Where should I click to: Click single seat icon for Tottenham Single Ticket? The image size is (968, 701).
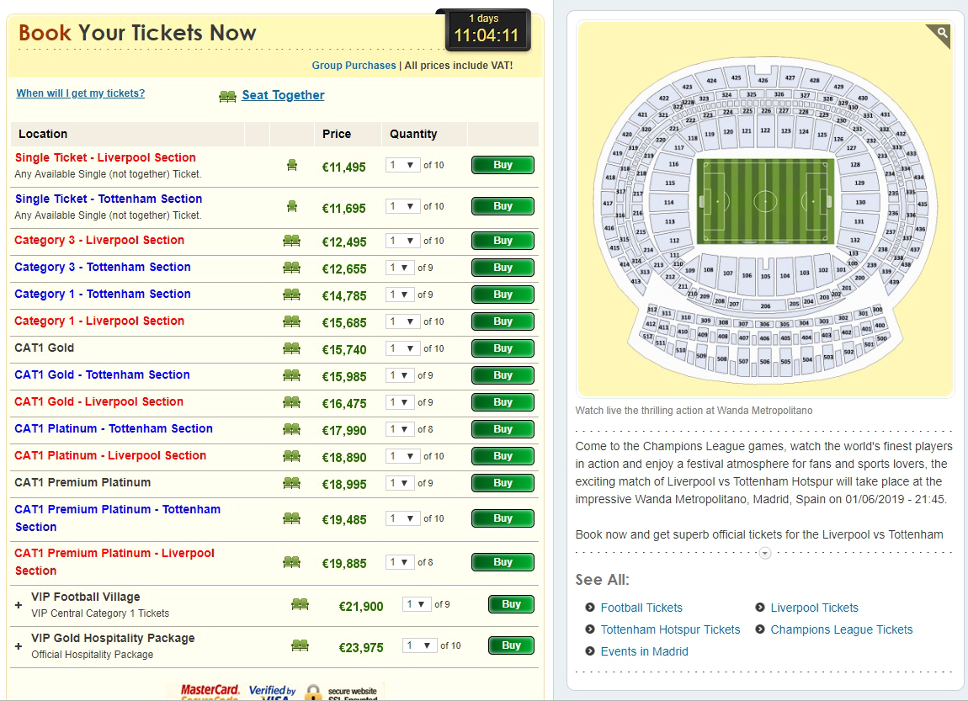point(292,206)
